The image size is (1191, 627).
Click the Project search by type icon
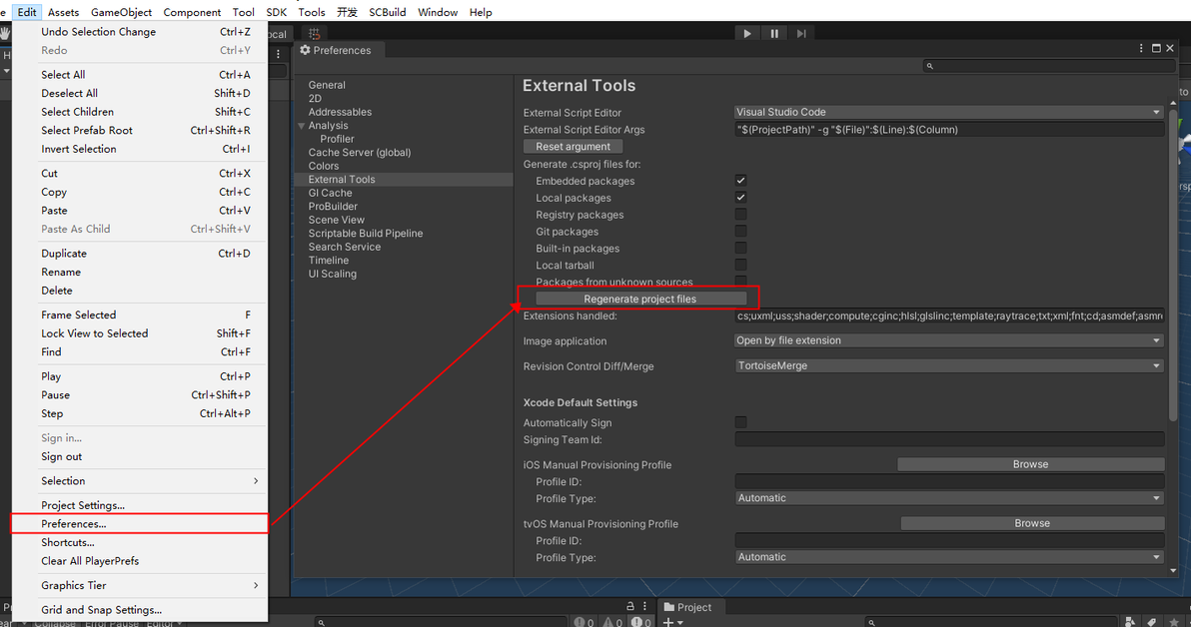(x=1129, y=622)
